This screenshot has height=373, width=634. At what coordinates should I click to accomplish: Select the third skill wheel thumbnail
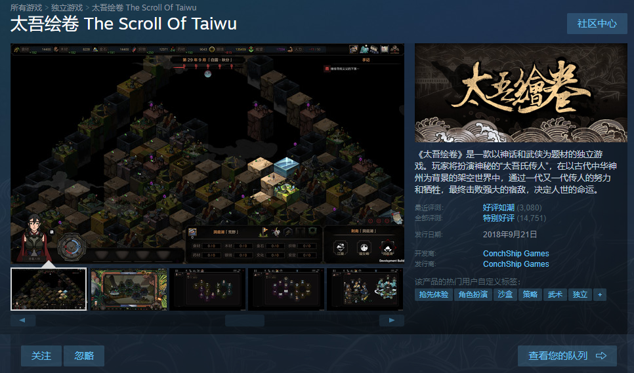(x=207, y=289)
